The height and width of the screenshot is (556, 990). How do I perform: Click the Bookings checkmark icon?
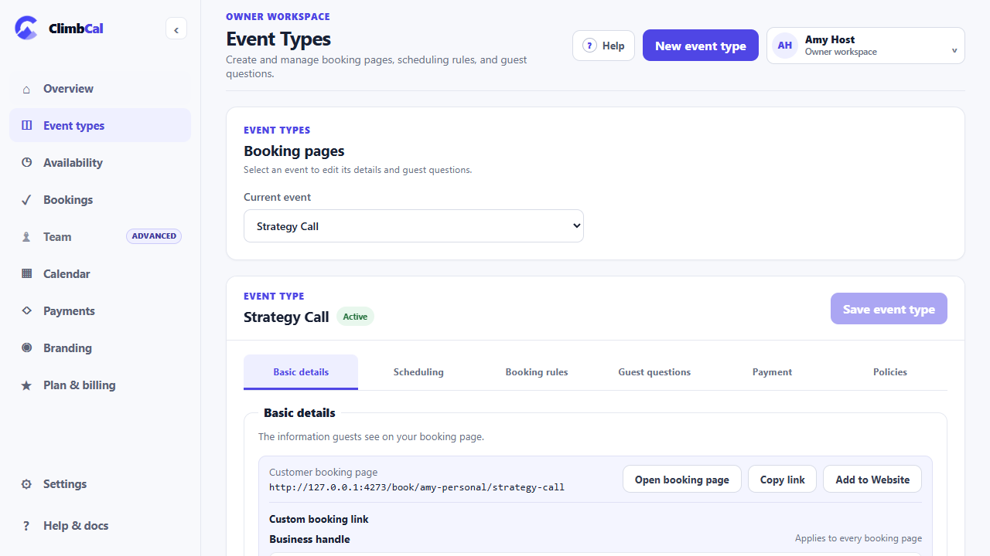coord(27,200)
